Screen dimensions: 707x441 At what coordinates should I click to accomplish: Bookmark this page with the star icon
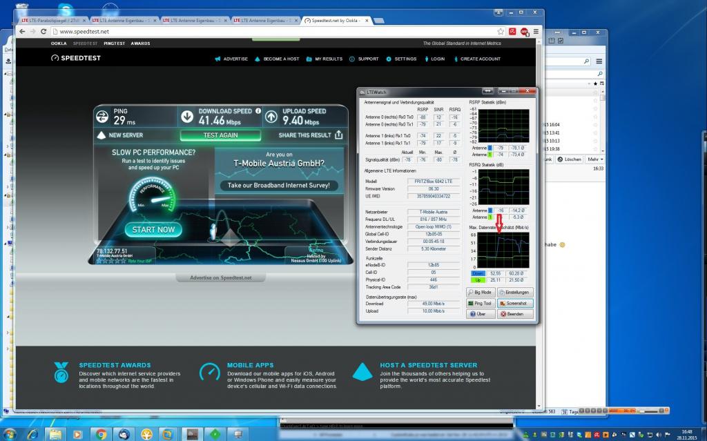pyautogui.click(x=501, y=32)
